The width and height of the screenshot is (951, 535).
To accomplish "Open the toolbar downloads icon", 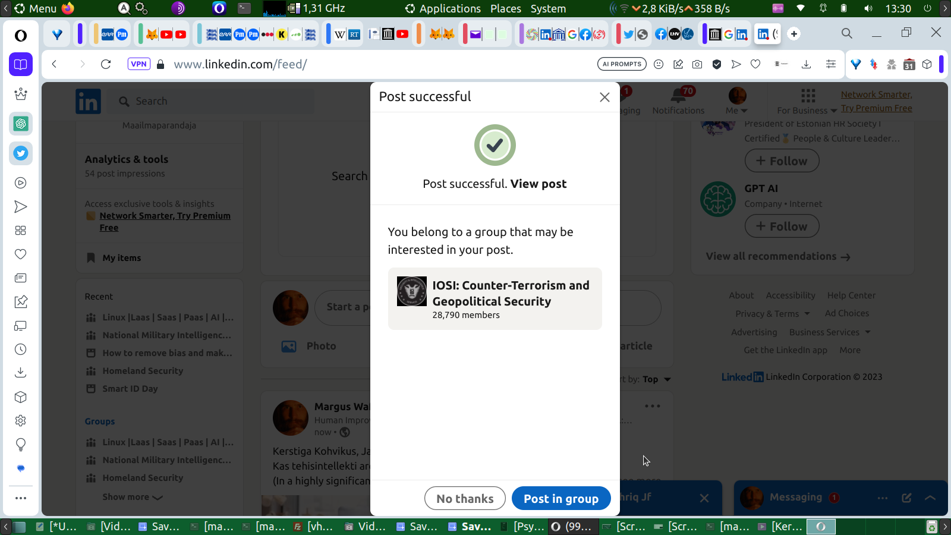I will 806,64.
